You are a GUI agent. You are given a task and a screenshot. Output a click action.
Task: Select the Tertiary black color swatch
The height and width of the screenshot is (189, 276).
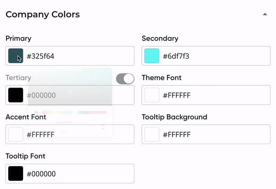(x=16, y=95)
